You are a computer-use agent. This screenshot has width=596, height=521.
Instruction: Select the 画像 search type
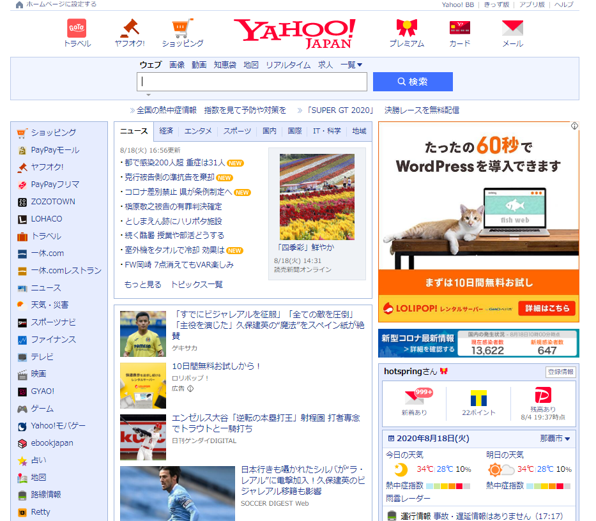[177, 64]
